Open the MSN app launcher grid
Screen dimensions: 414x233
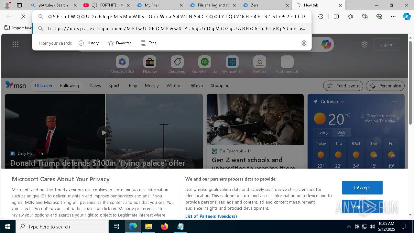point(16,44)
